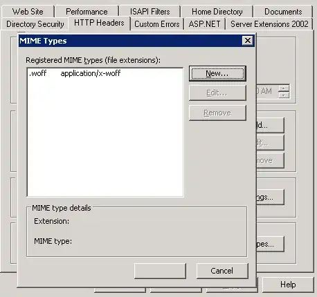Go to the Home Directory tab
Viewport: 317px width, 297px height.
217,12
